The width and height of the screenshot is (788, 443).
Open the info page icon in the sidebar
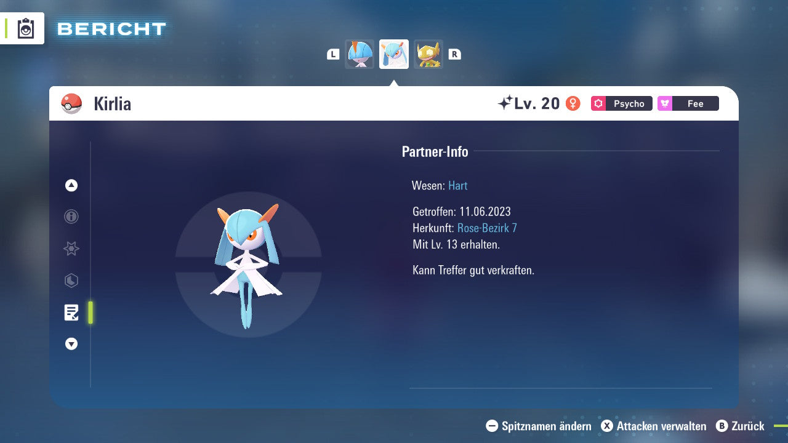point(71,217)
